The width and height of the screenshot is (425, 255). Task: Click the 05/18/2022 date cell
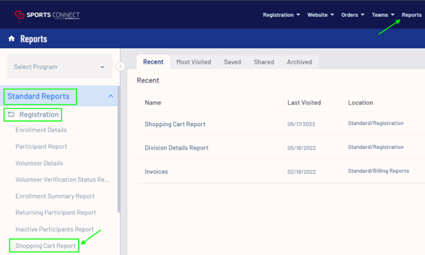pos(302,148)
